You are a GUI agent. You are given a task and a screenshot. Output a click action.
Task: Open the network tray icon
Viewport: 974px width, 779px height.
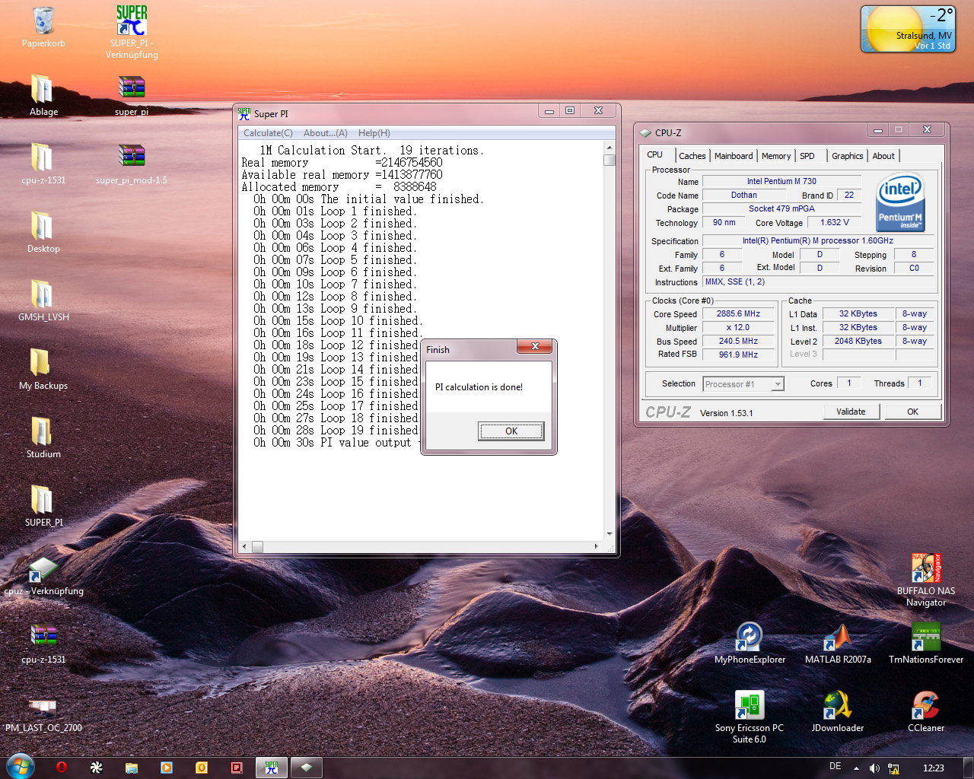click(893, 768)
